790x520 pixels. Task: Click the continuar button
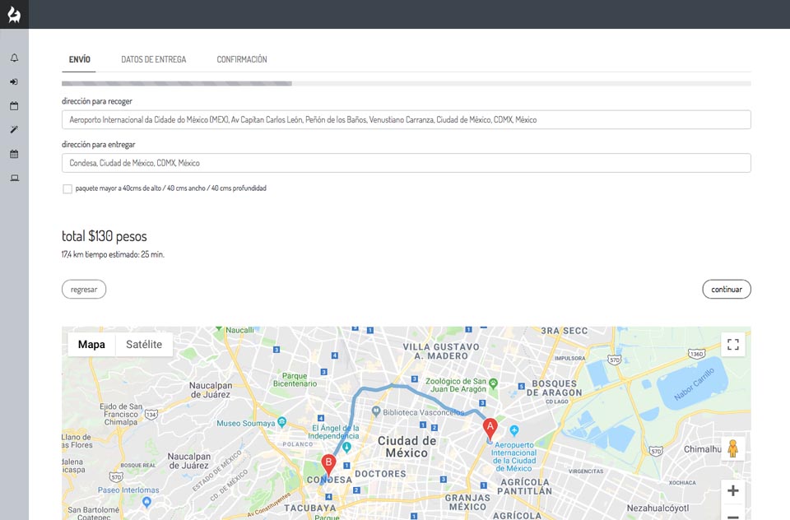click(727, 290)
